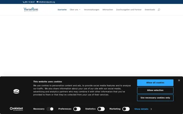183x114 pixels.
Task: Toggle the Necessary cookies switch
Action: click(50, 109)
